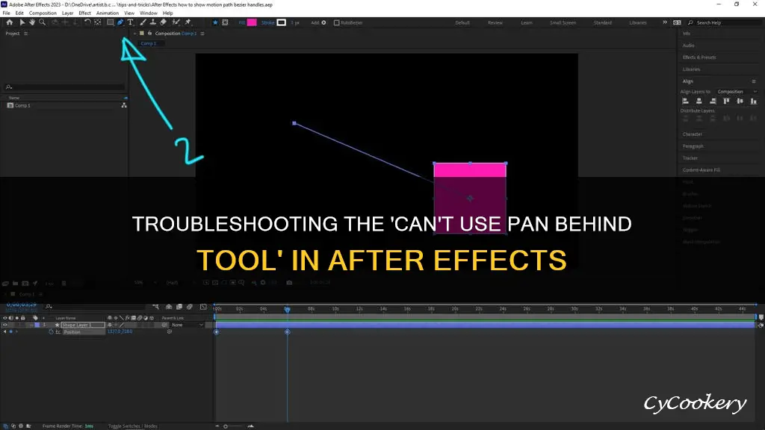Open the Align panel menu

click(x=754, y=81)
